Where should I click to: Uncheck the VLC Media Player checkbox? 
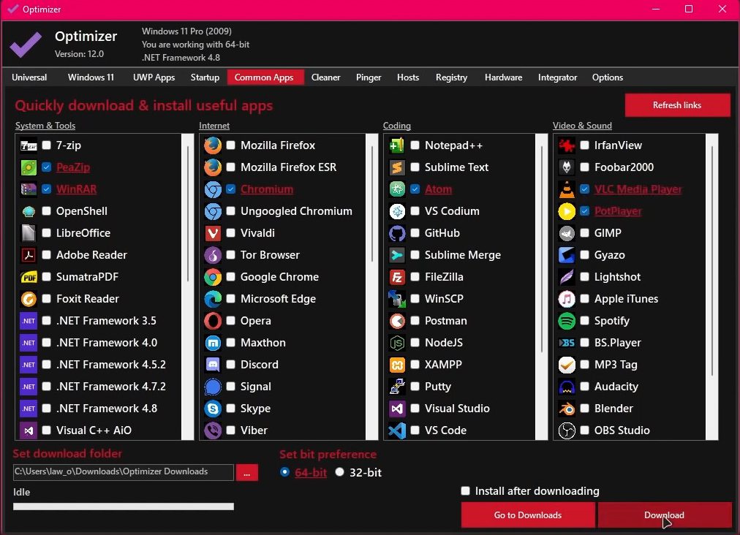[x=585, y=189]
